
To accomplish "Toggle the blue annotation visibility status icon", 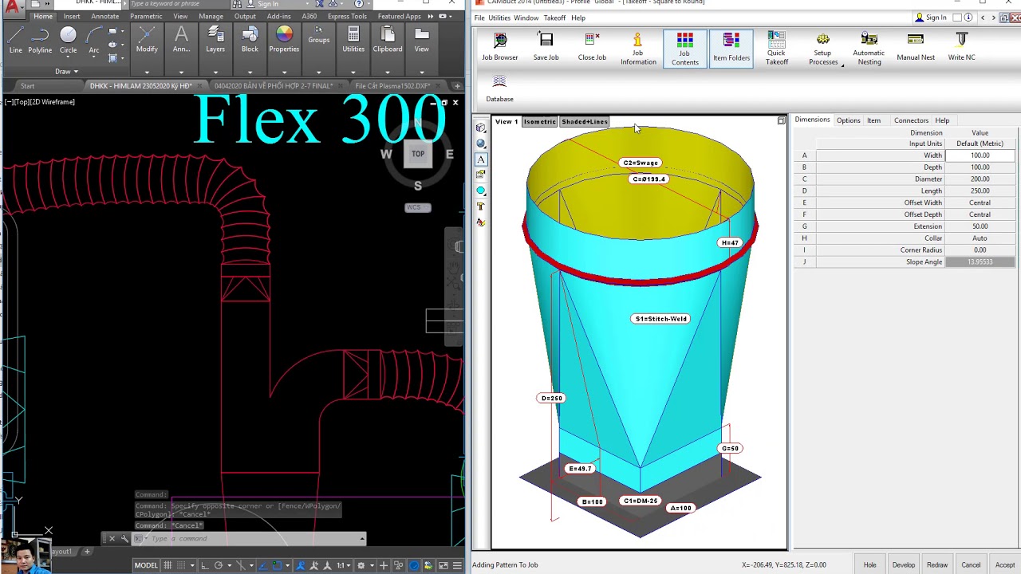I will pos(301,565).
